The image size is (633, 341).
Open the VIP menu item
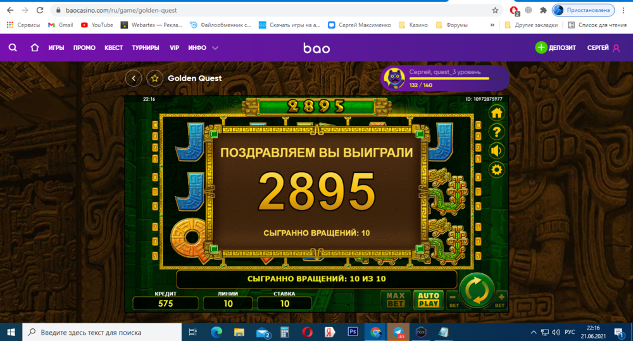[x=174, y=47]
